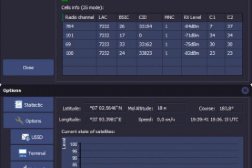Select the -75dBm RX Level cell

click(194, 44)
